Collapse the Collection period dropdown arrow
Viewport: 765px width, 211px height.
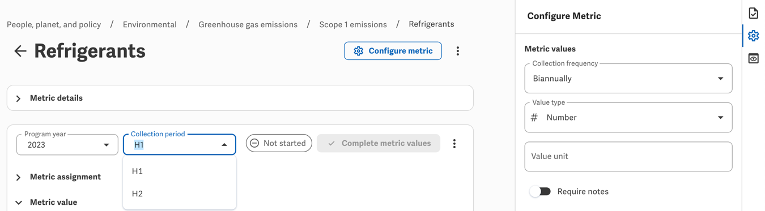click(x=224, y=145)
